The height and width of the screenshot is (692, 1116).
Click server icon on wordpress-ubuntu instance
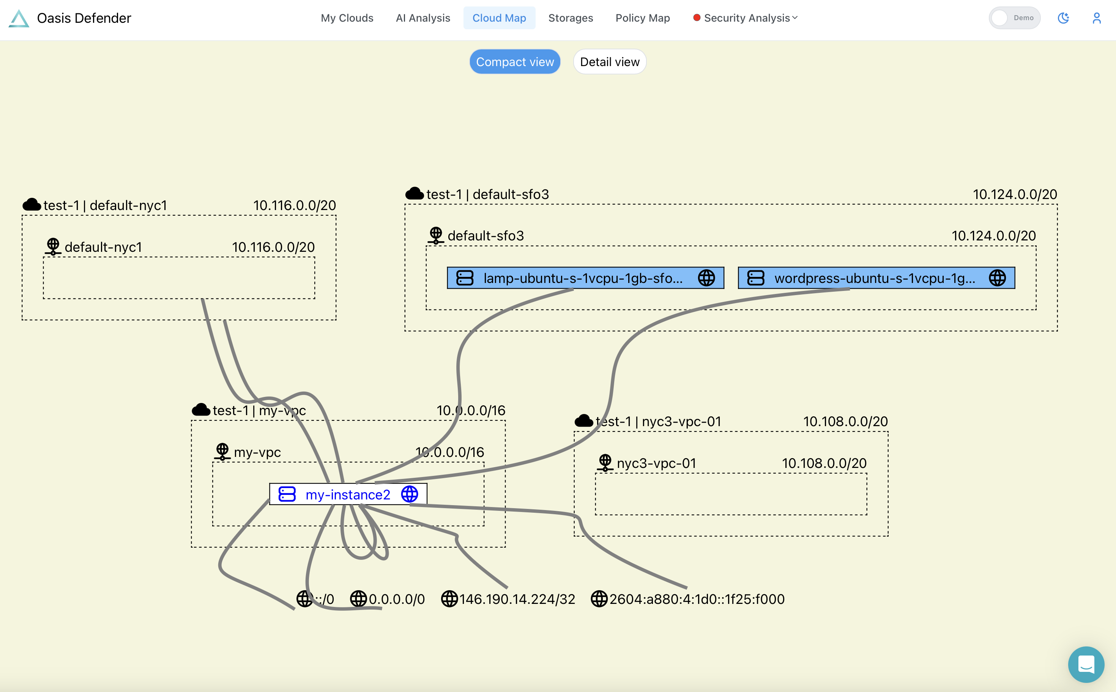[756, 278]
